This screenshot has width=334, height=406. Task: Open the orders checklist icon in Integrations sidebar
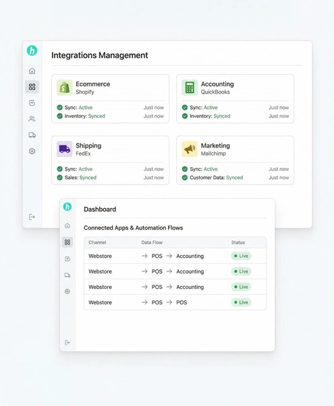click(32, 103)
